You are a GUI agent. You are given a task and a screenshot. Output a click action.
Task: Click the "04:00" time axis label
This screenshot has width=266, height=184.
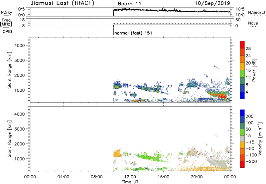63,177
